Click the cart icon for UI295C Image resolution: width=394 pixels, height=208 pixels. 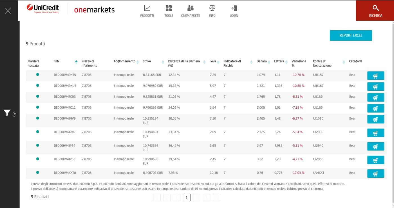coord(376,160)
